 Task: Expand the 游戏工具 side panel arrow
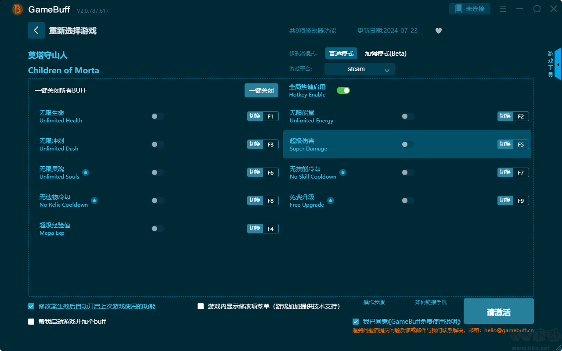558,64
